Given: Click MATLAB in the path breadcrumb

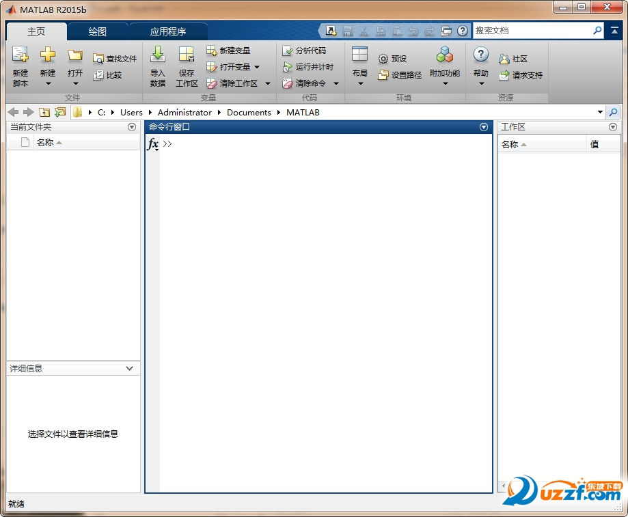Looking at the screenshot, I should point(303,113).
